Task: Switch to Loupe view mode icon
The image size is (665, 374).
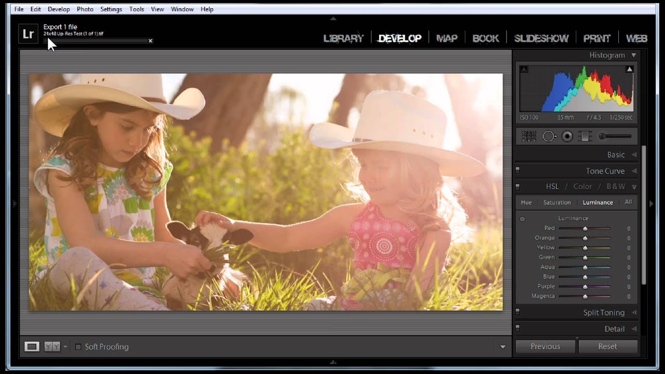Action: click(x=32, y=346)
